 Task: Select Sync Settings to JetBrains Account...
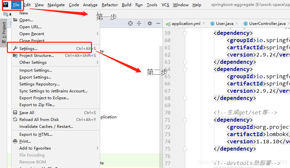[56, 91]
